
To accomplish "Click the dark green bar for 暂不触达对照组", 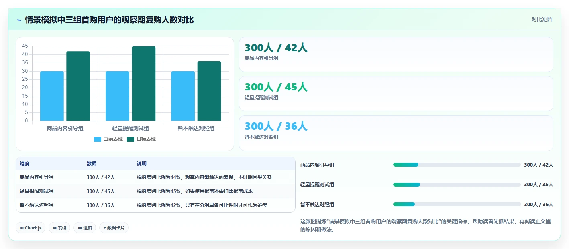I will (209, 91).
